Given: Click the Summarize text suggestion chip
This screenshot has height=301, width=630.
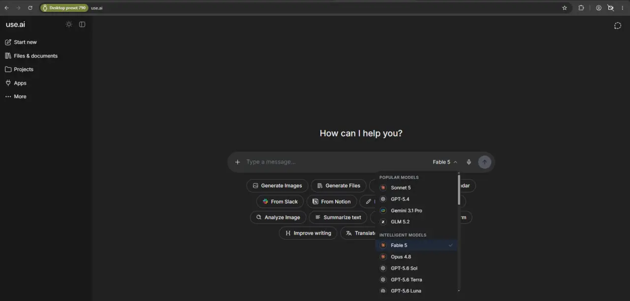Looking at the screenshot, I should coord(338,217).
